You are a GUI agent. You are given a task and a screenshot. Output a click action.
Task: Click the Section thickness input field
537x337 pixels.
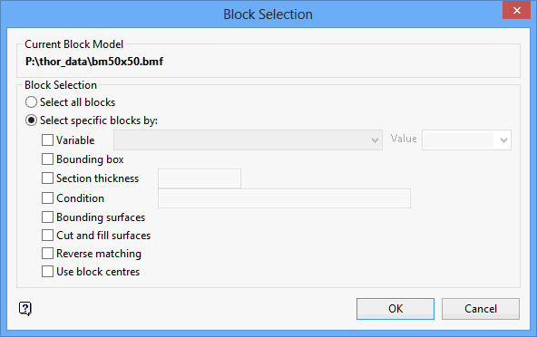[x=200, y=178]
